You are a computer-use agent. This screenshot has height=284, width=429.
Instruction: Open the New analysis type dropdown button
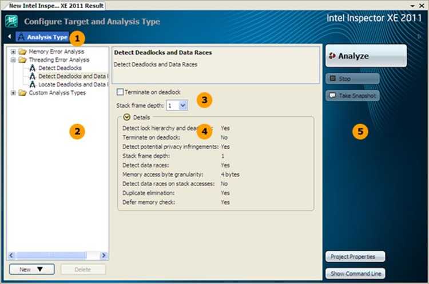(31, 270)
